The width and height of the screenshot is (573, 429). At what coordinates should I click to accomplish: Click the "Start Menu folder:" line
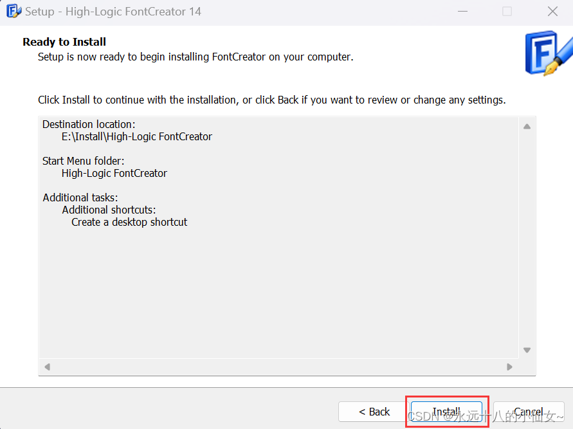[84, 161]
